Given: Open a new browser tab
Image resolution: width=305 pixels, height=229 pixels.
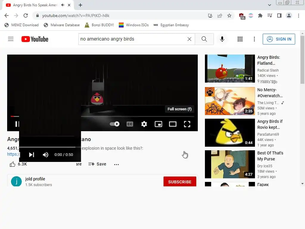Looking at the screenshot, I should [x=80, y=5].
